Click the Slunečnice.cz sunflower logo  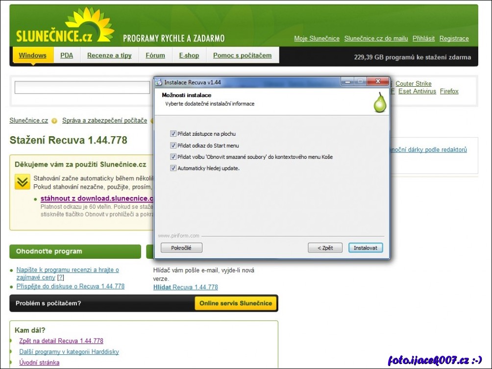65,27
